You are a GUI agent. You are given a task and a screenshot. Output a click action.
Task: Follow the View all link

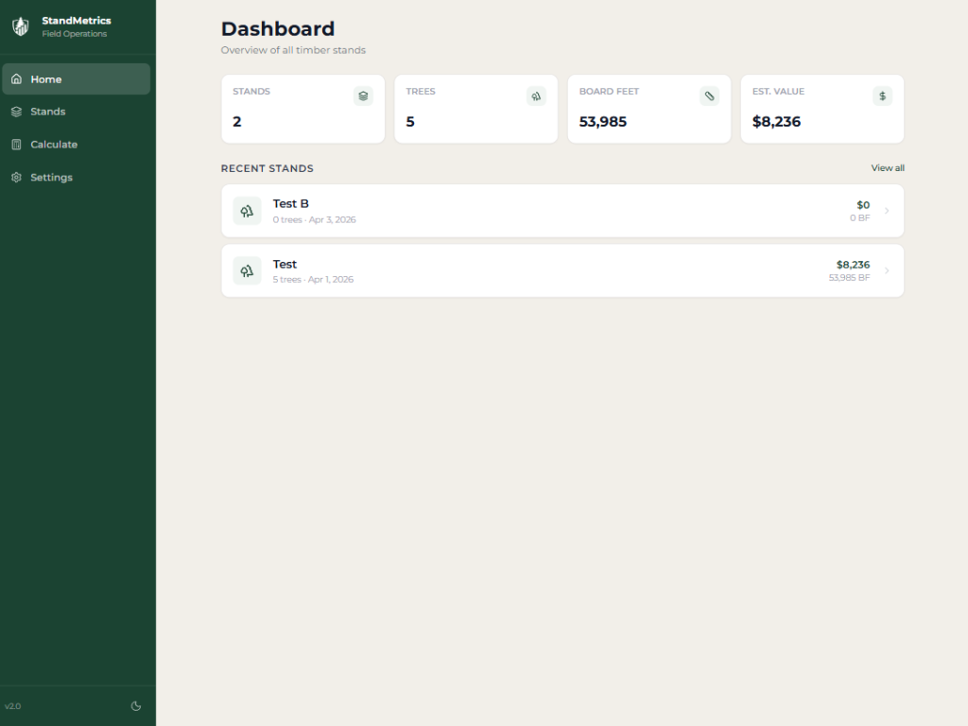click(x=887, y=168)
